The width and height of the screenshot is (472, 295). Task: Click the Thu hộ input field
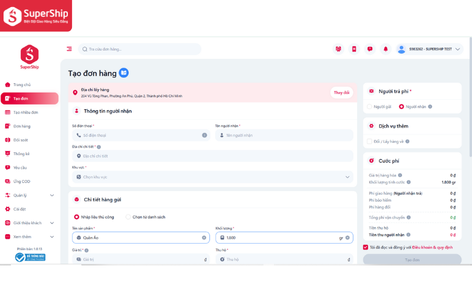point(284,259)
